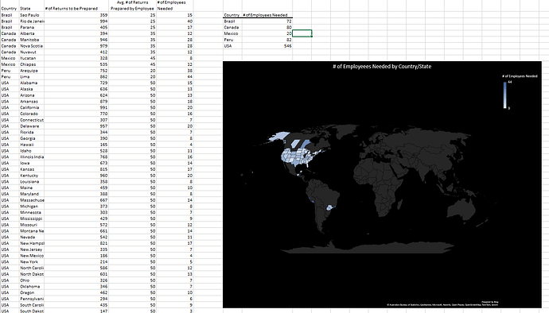Select 'Peru' in the summary table
The height and width of the screenshot is (313, 549).
228,40
